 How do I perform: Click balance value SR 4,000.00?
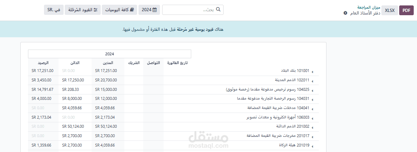41,98
